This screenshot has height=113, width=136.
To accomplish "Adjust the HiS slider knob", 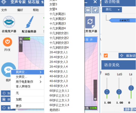I will coord(107,92).
